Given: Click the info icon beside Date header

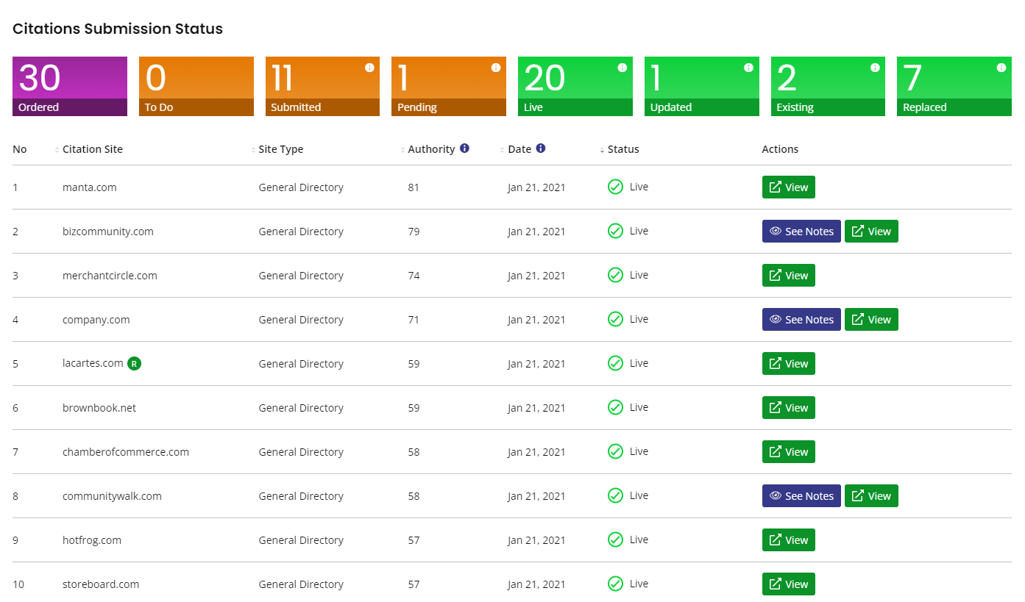Looking at the screenshot, I should 541,148.
